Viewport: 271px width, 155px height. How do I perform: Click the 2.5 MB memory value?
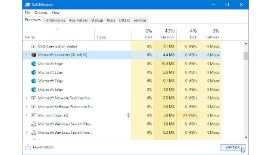[169, 98]
